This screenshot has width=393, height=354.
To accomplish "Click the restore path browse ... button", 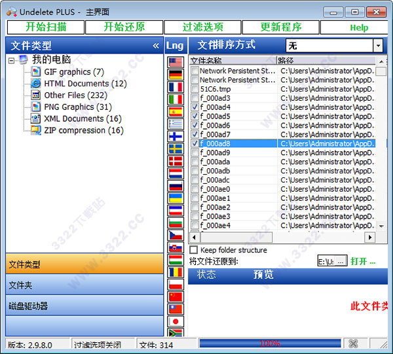I will tap(341, 261).
